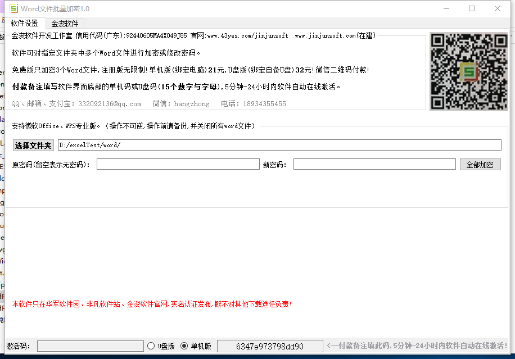Open the 金浚软件 tab

pyautogui.click(x=65, y=24)
